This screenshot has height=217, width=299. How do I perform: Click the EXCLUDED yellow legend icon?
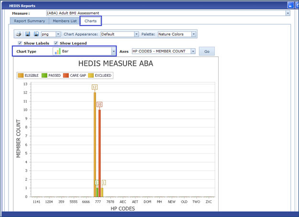[x=92, y=75]
